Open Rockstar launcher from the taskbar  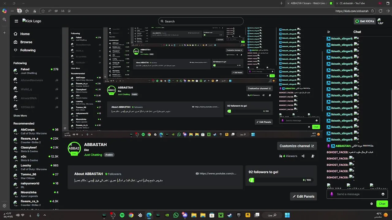[248, 215]
